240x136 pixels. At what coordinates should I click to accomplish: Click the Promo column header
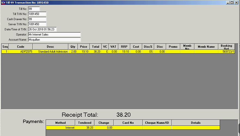[x=173, y=47]
